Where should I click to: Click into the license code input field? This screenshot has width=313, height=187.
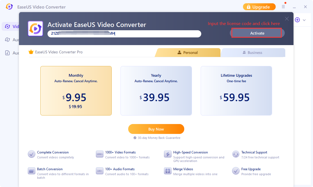[124, 34]
